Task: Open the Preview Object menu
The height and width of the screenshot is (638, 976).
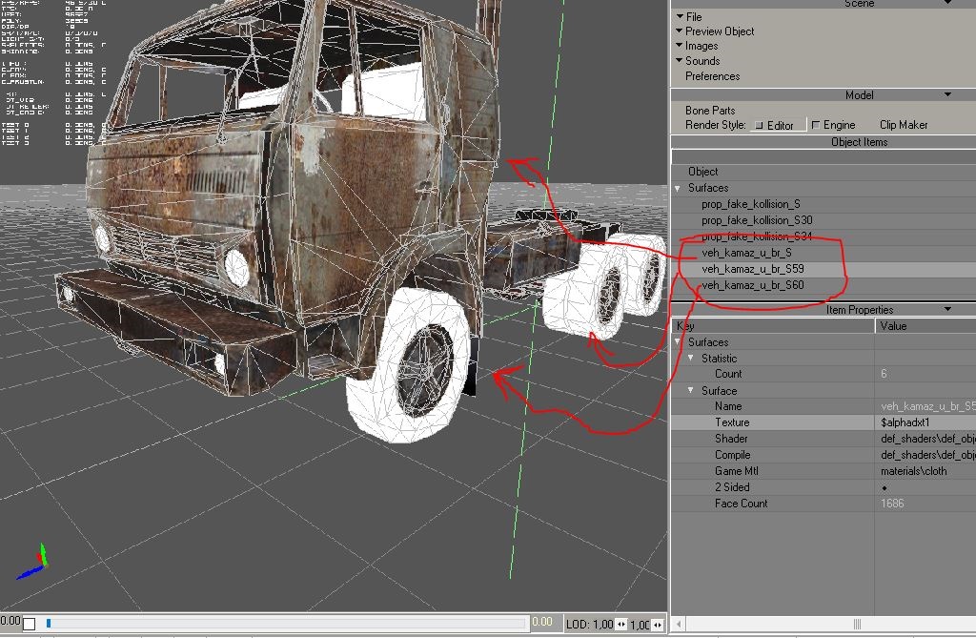Action: point(719,31)
